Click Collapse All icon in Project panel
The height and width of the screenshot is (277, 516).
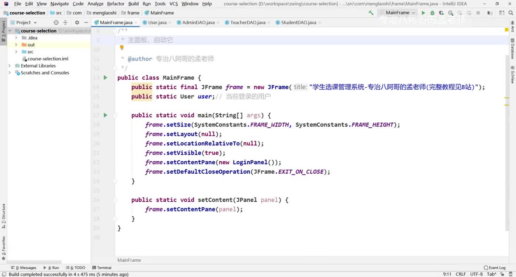[65, 23]
